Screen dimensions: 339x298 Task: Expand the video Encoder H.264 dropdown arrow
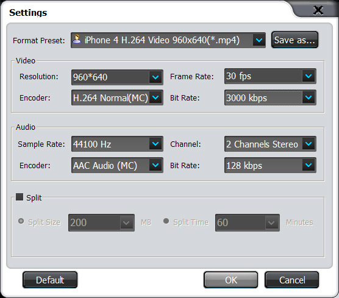coord(155,98)
